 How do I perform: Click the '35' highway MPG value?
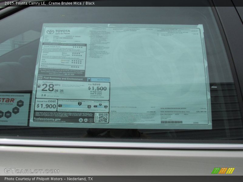click(x=62, y=91)
